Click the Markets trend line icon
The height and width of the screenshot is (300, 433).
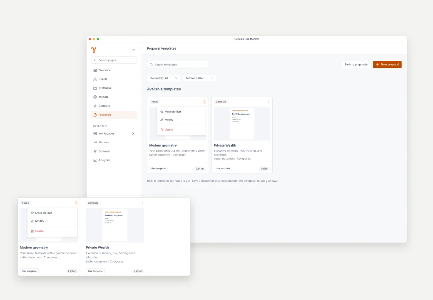point(95,142)
